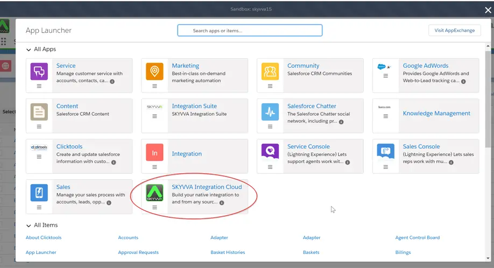Viewport: 494px width, 268px height.
Task: Open the Agent Control Board link
Action: tap(417, 237)
